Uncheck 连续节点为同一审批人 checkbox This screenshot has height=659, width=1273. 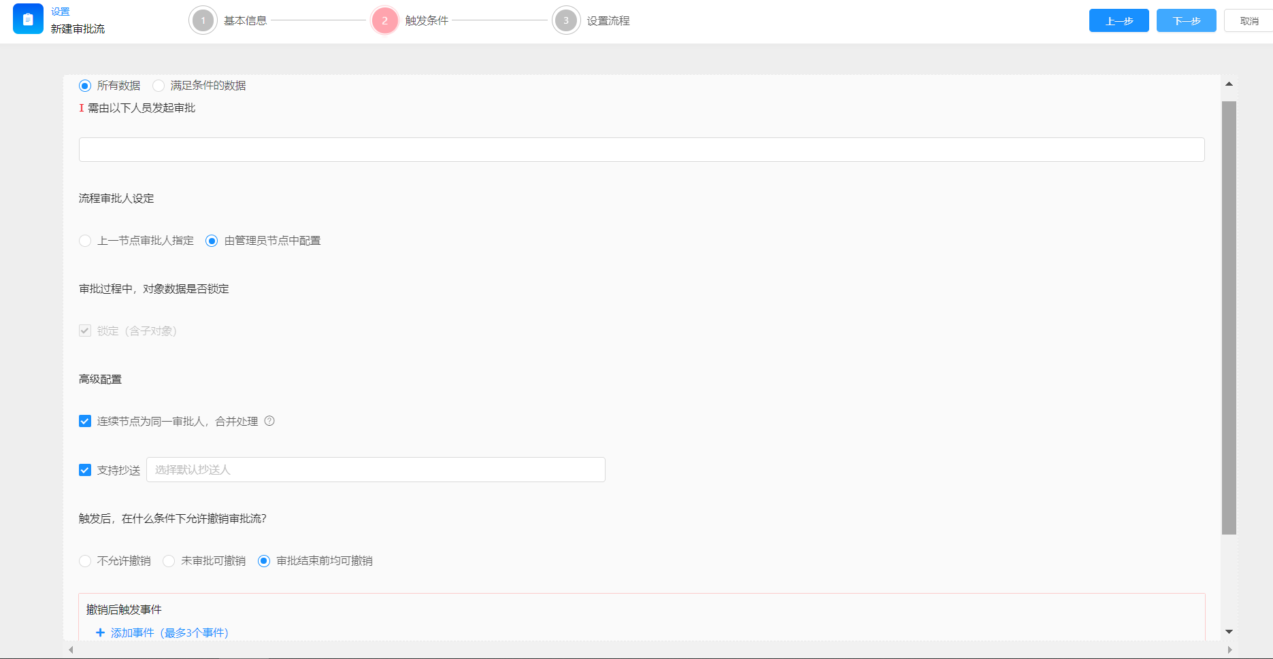click(x=85, y=422)
